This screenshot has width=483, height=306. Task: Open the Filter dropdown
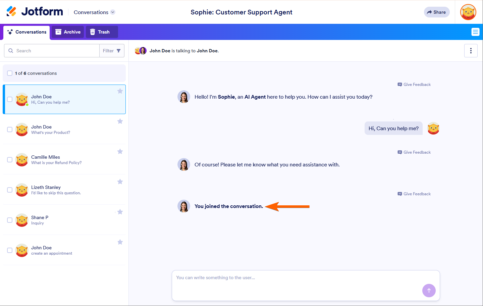click(x=112, y=51)
